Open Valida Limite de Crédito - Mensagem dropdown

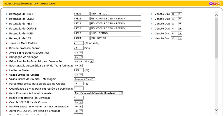(x=84, y=79)
